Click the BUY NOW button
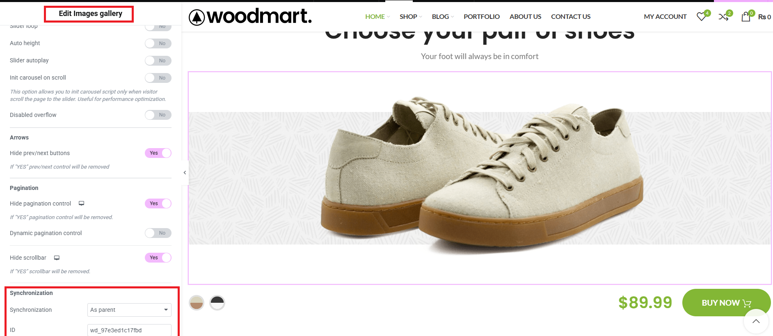This screenshot has width=773, height=336. (726, 303)
